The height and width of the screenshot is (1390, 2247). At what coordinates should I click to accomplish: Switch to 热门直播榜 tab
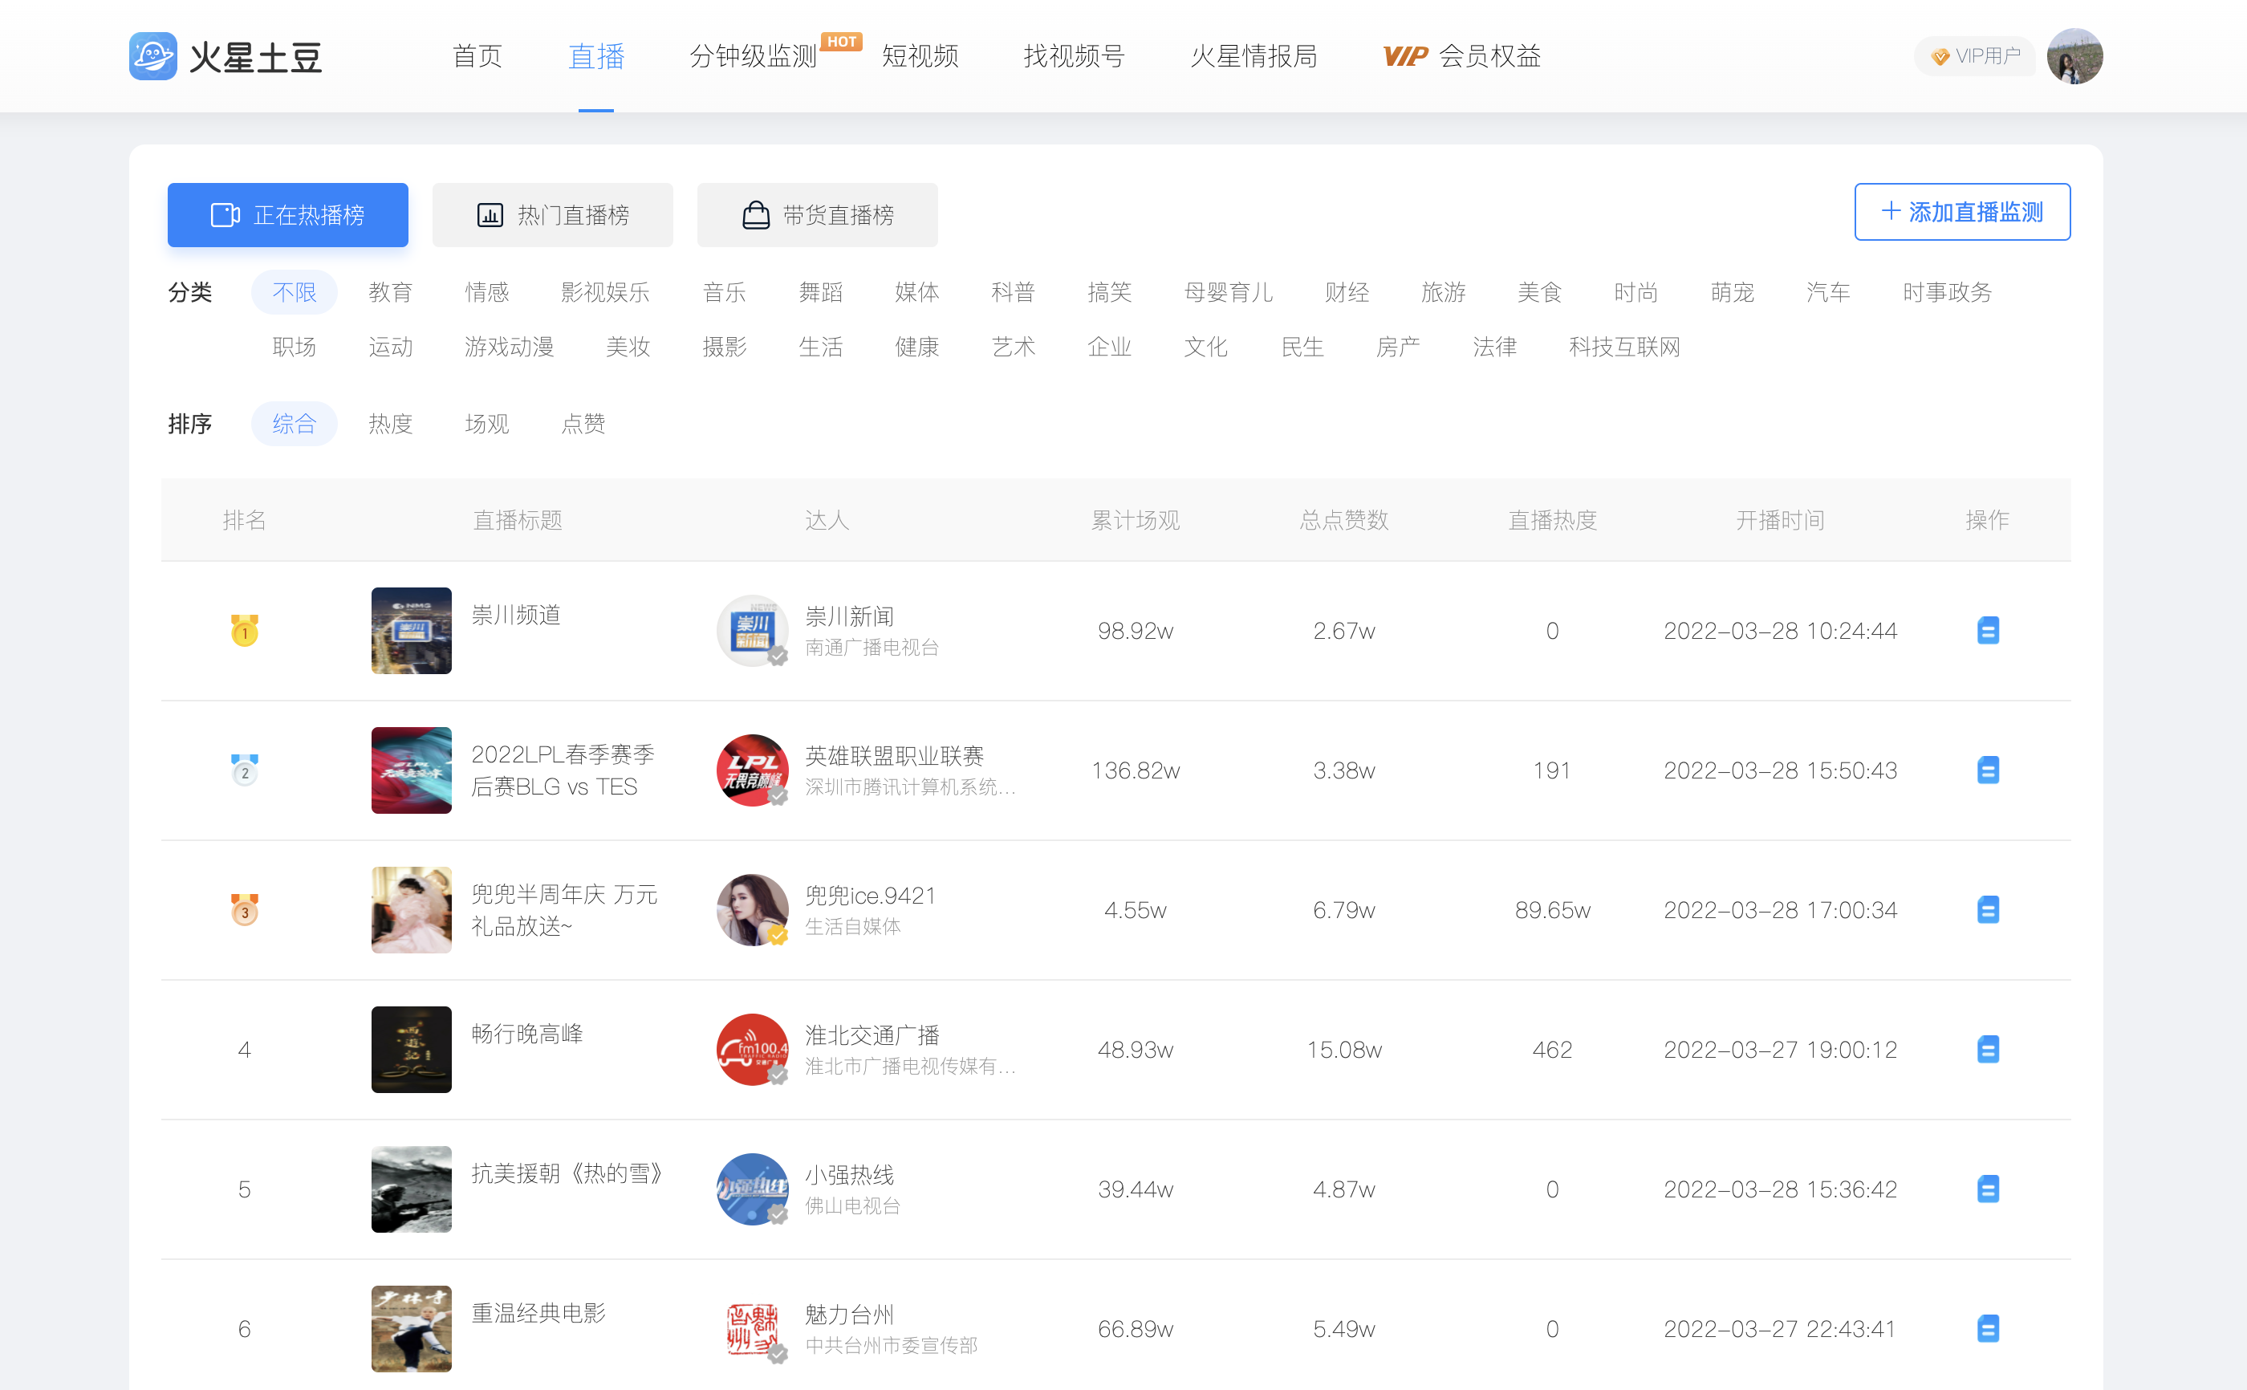[x=552, y=215]
